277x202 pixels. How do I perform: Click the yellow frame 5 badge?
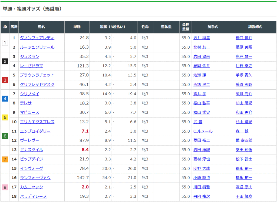coord(5,117)
